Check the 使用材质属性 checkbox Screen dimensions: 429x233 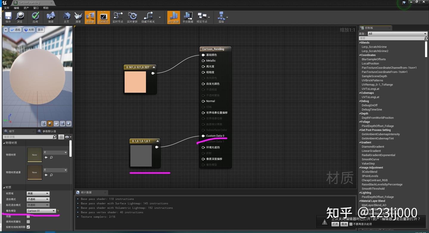(x=28, y=222)
